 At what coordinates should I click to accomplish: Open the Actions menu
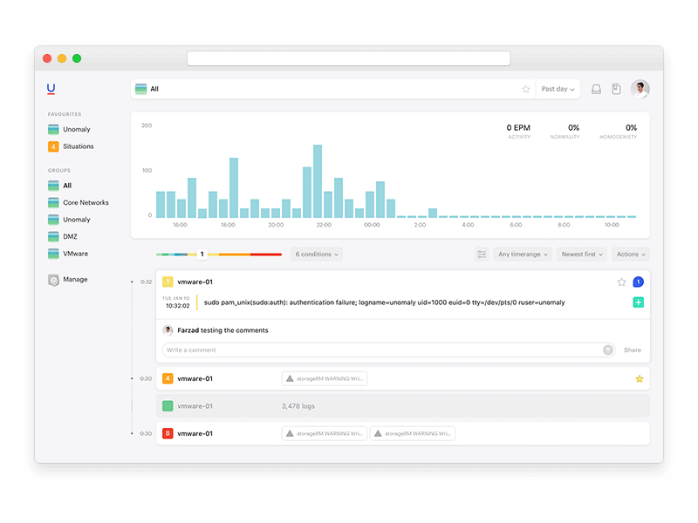point(630,254)
